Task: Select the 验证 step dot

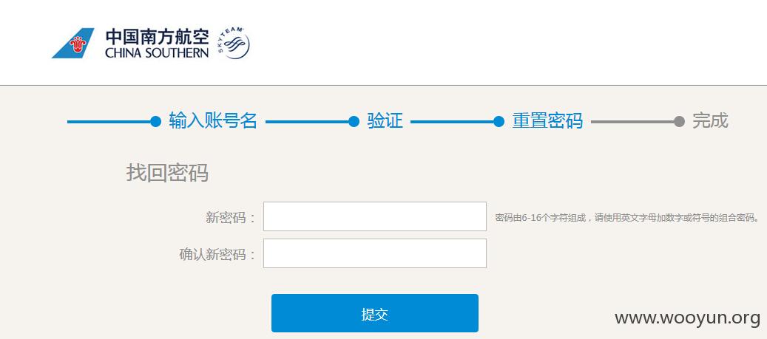Action: [354, 122]
